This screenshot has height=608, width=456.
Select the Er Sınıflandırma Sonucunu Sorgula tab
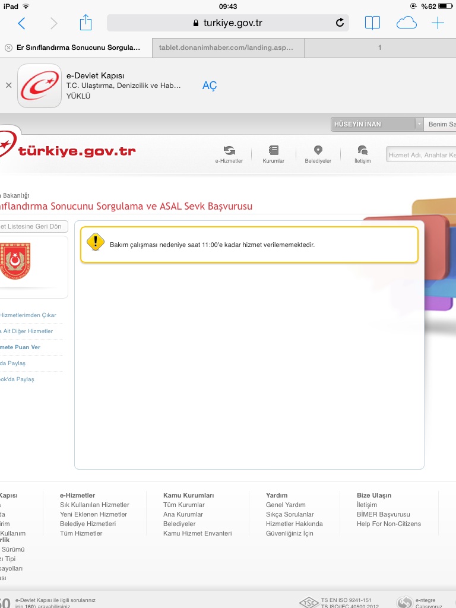click(77, 47)
